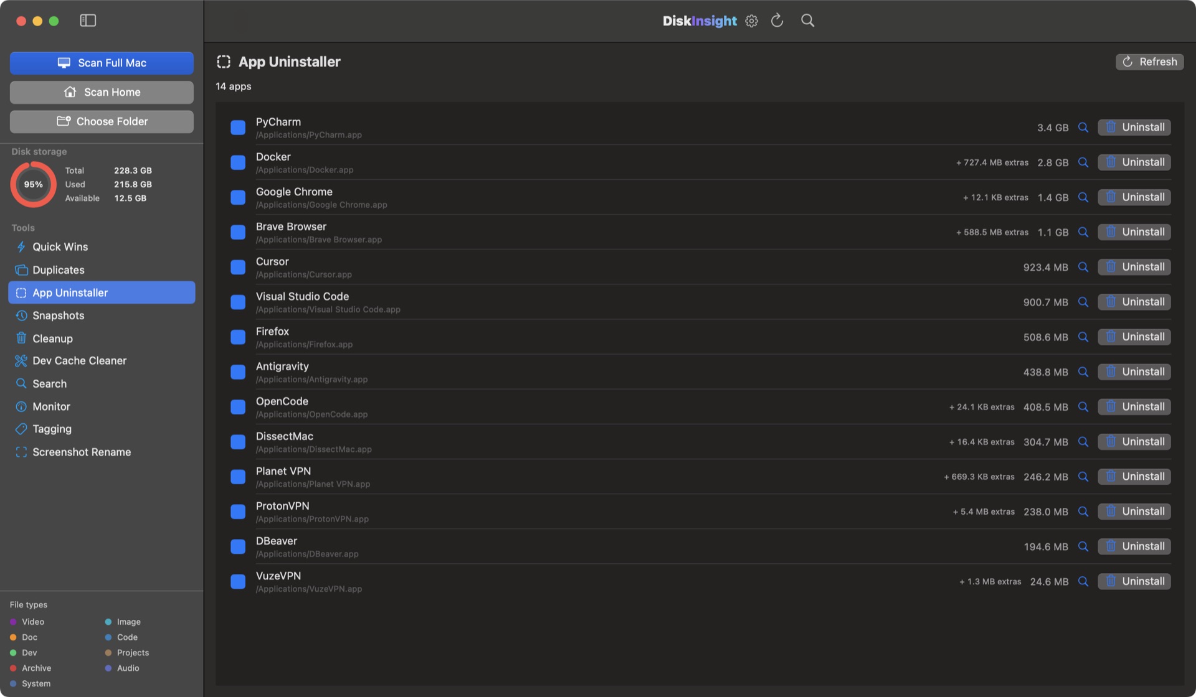Toggle the Cursor app checkbox
Image resolution: width=1196 pixels, height=697 pixels.
pyautogui.click(x=238, y=267)
